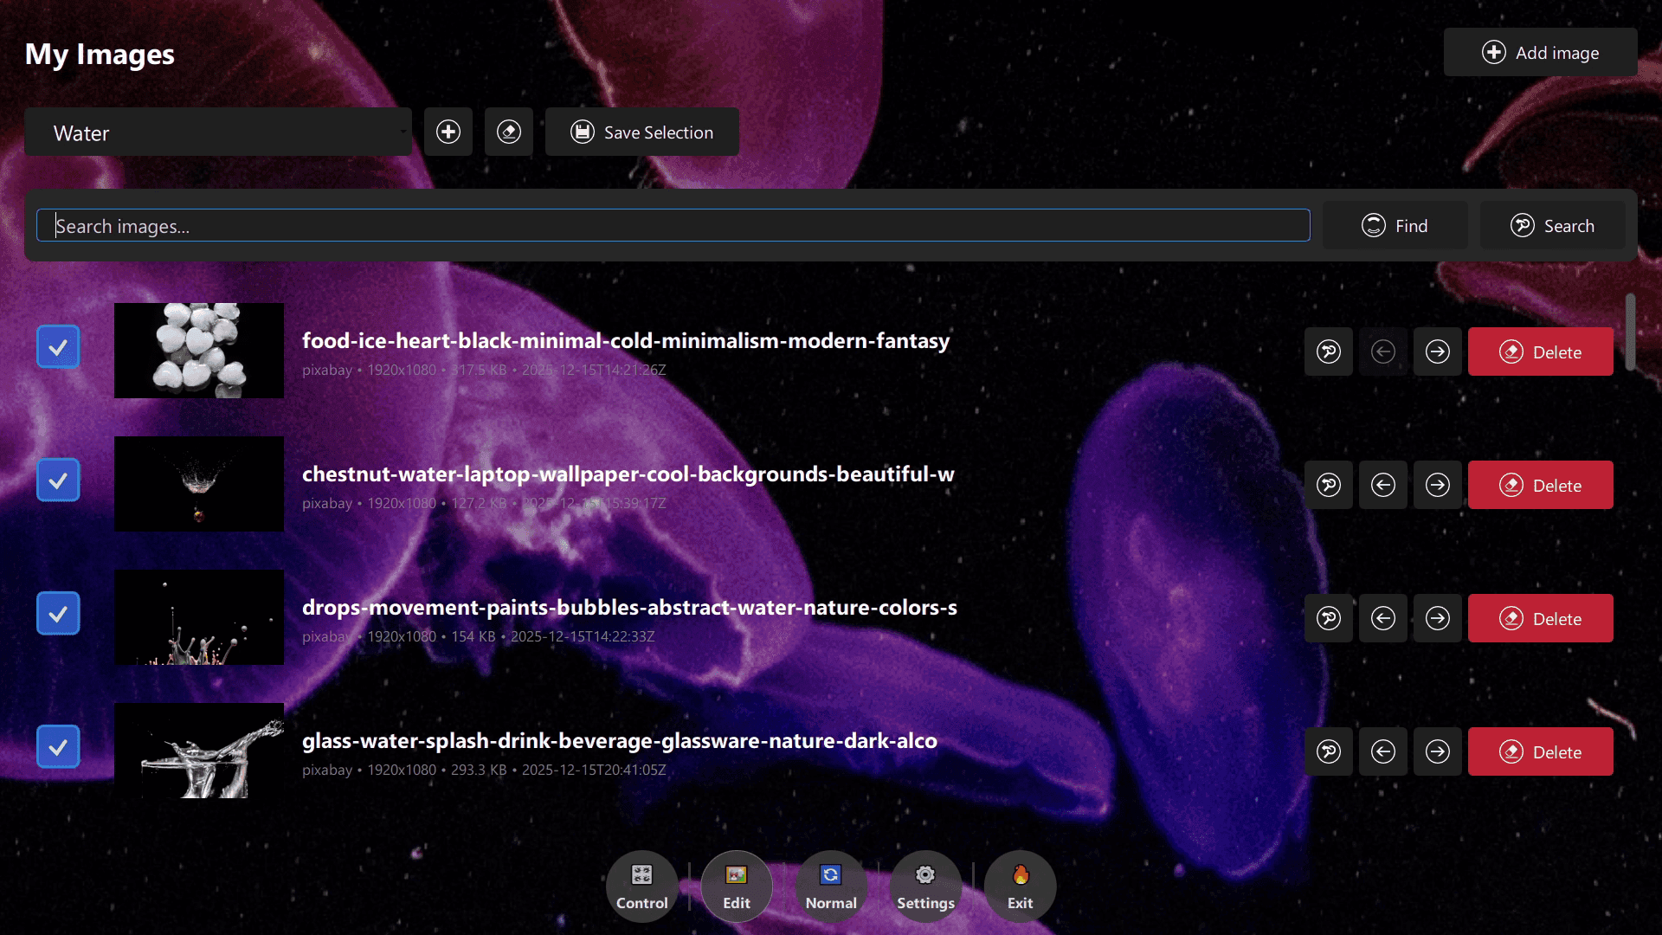Viewport: 1662px width, 935px height.
Task: Uncheck the food-ice-heart image checkbox
Action: (x=58, y=348)
